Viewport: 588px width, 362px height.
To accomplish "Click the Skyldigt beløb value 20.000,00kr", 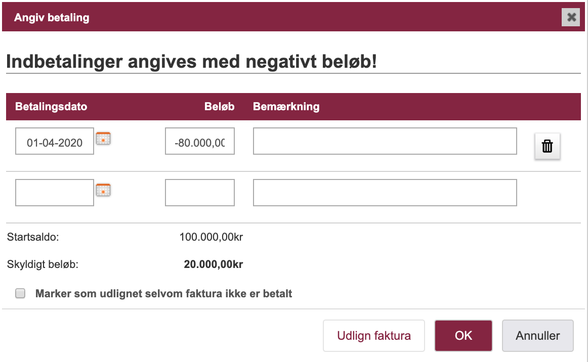I will pos(214,264).
